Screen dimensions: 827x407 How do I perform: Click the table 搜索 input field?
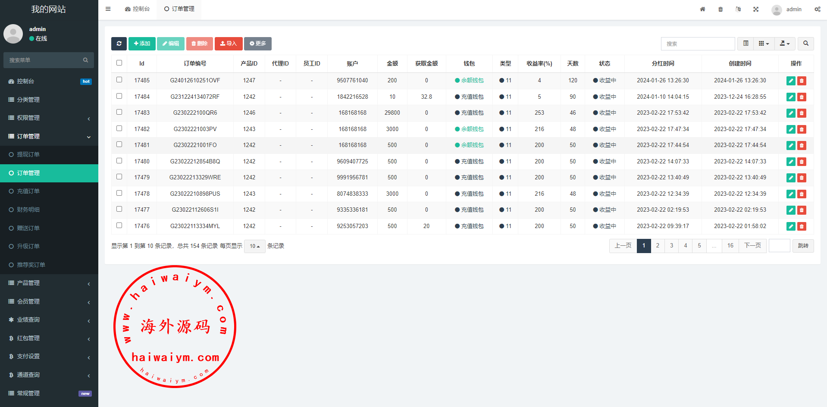coord(698,44)
